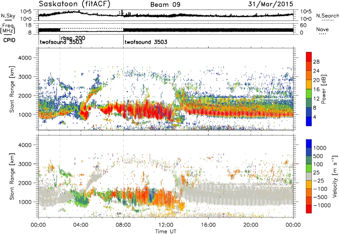The image size is (339, 234).
Task: Click the '04:00' time tick label
Action: 81,225
